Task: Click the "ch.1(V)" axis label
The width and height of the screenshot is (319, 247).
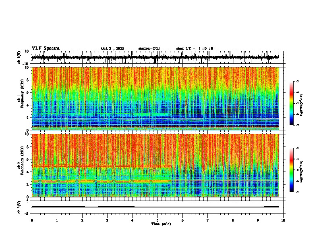Action: [x=19, y=57]
